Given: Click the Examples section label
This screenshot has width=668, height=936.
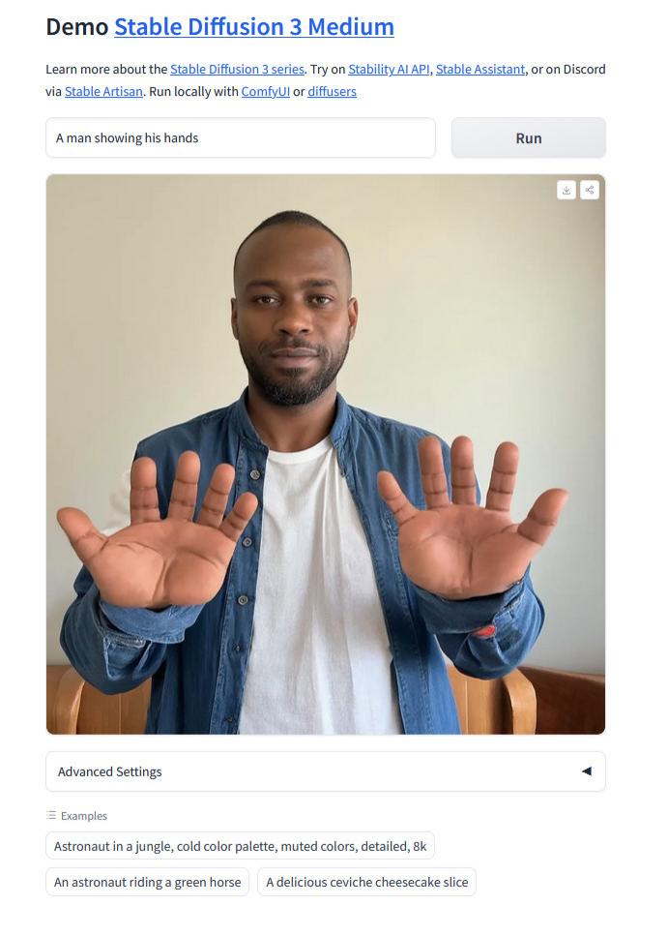Looking at the screenshot, I should [x=84, y=815].
